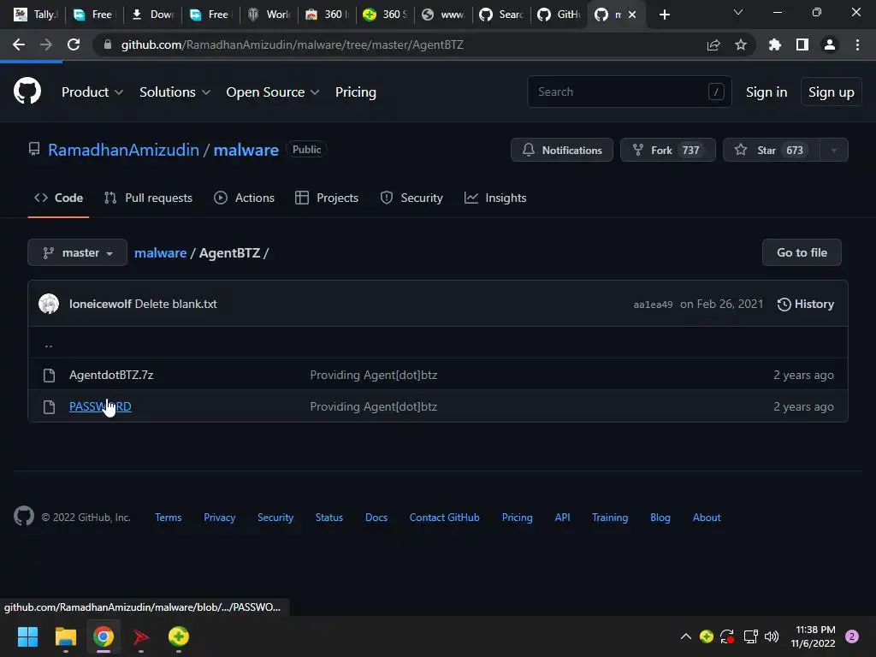Open the malware repository title link
Screen dimensions: 876x657
(246, 150)
